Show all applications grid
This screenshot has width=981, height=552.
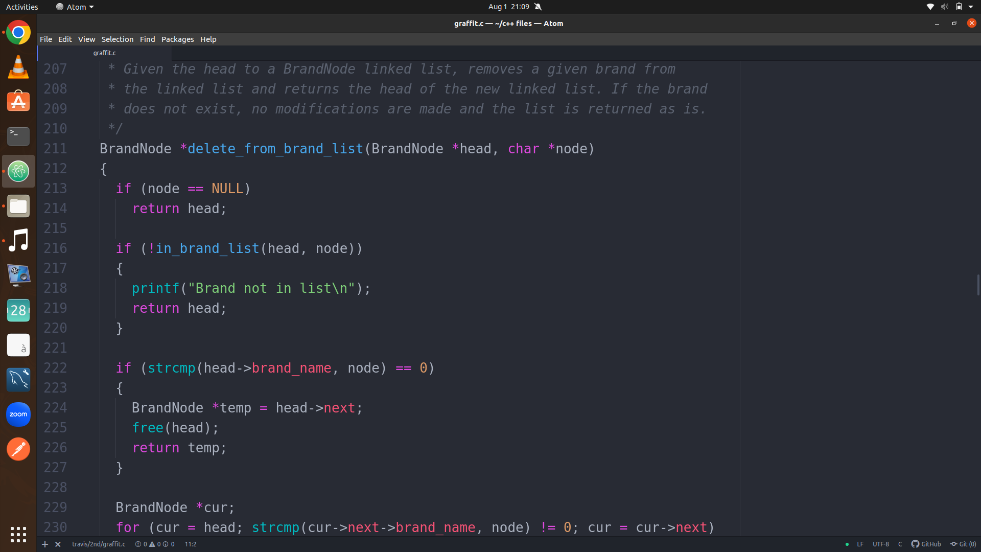18,535
